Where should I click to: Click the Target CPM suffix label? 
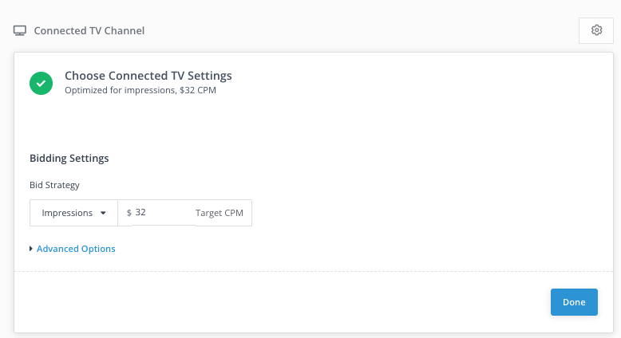(220, 213)
